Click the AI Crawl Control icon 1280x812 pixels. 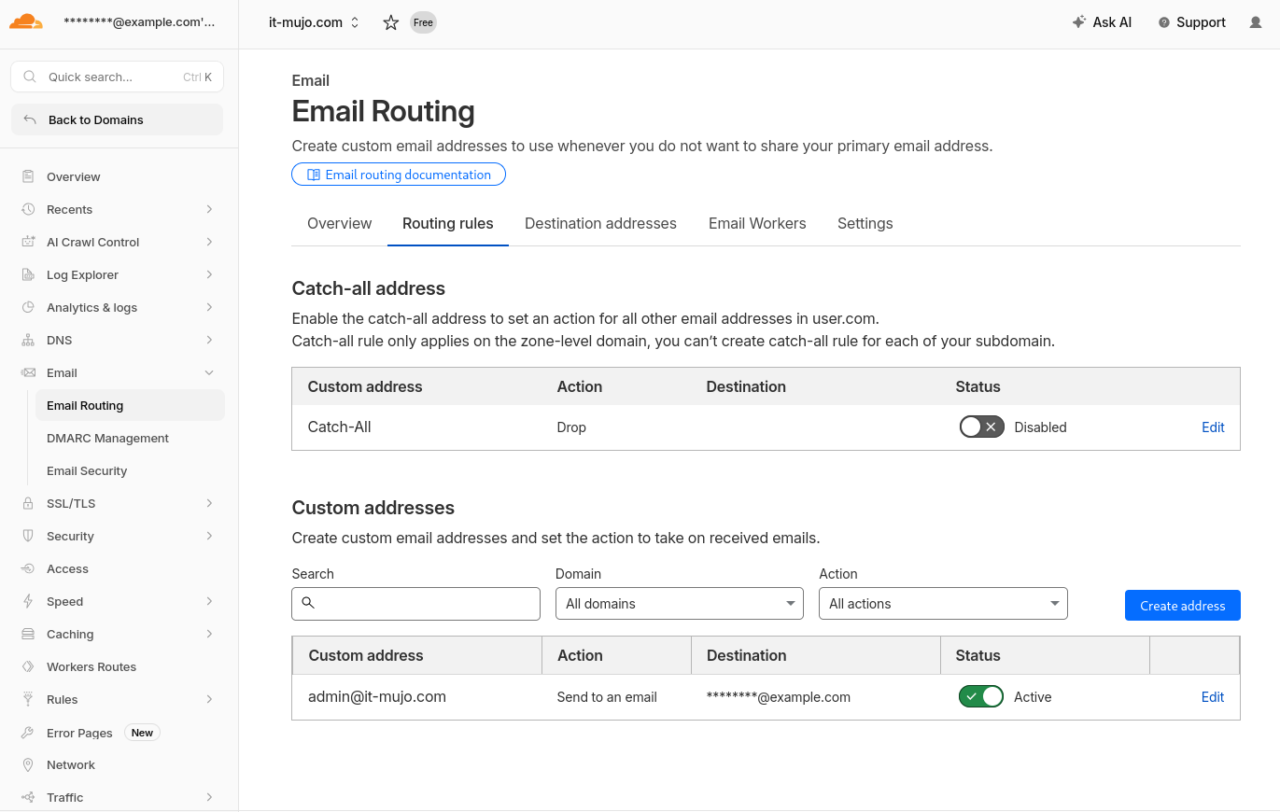pos(28,242)
